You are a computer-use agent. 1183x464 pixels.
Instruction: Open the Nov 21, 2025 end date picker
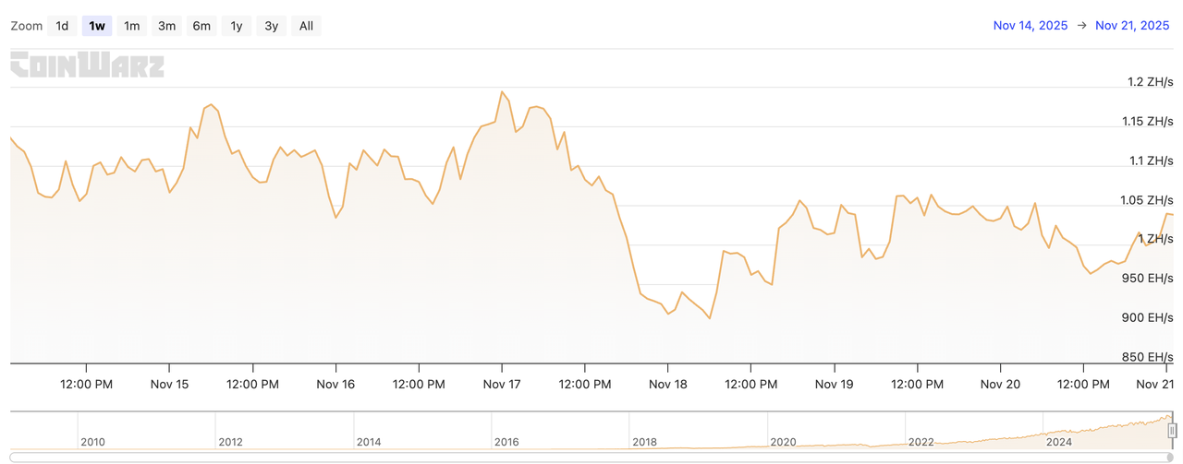pos(1132,26)
